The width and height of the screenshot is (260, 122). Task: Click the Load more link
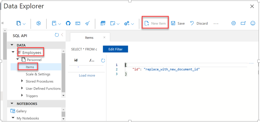87,75
